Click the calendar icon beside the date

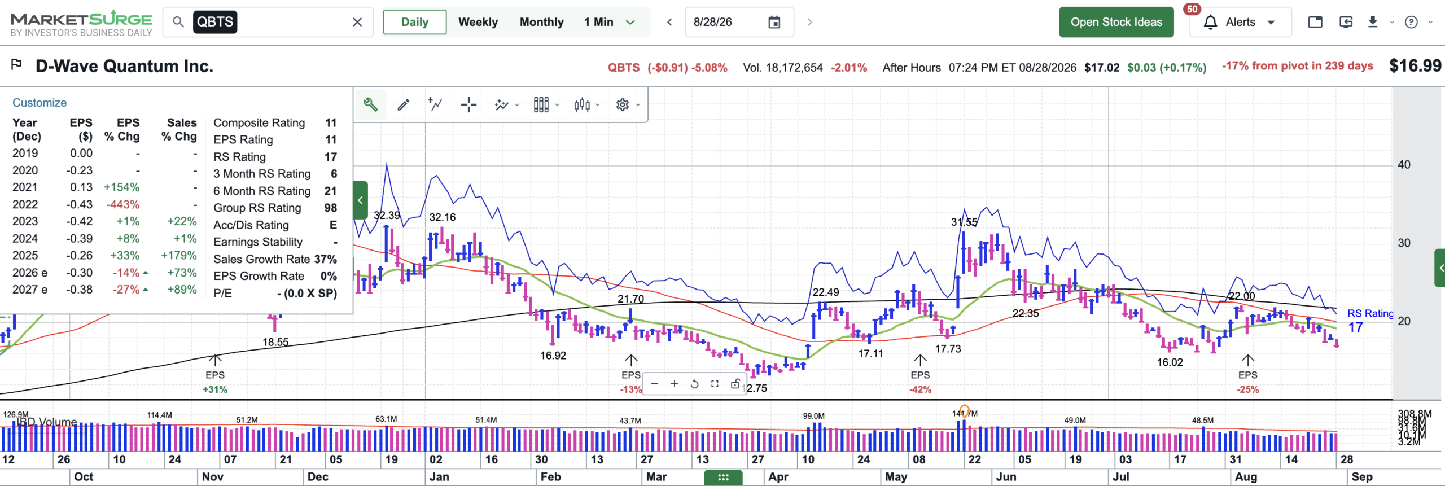point(774,22)
